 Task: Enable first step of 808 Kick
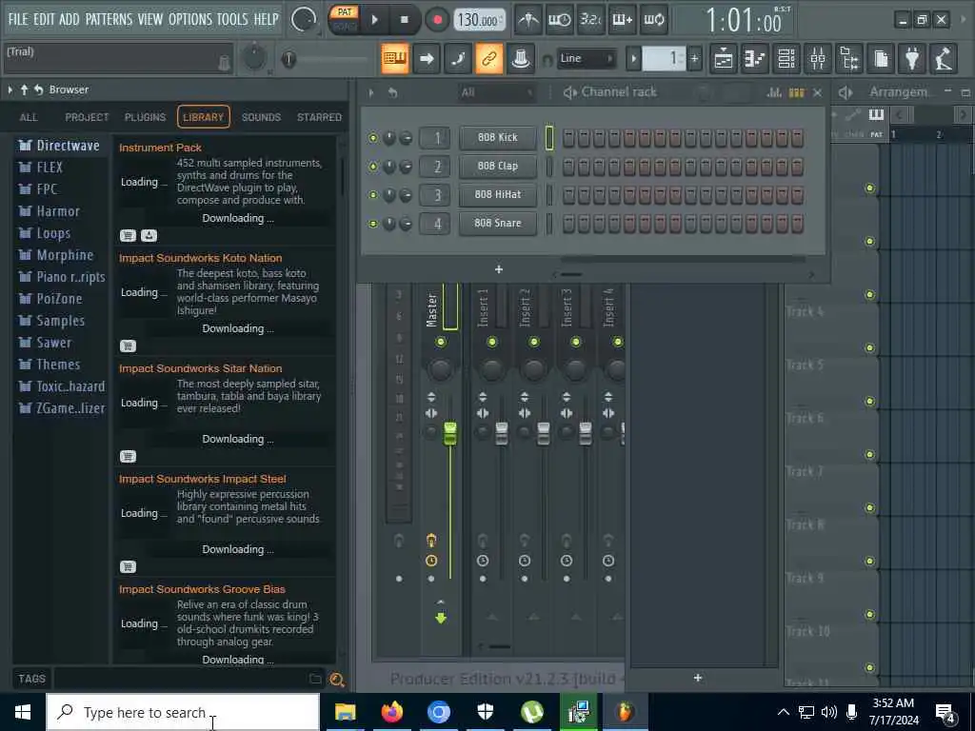point(568,138)
